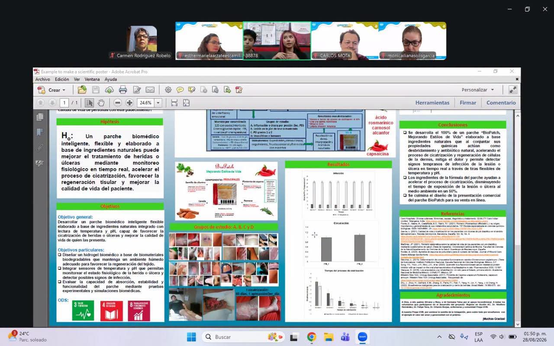Open the Edición menu
This screenshot has height=346, width=554.
(62, 79)
